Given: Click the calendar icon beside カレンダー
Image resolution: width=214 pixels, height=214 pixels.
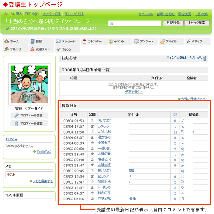Looking at the screenshot, I should pos(84,41).
